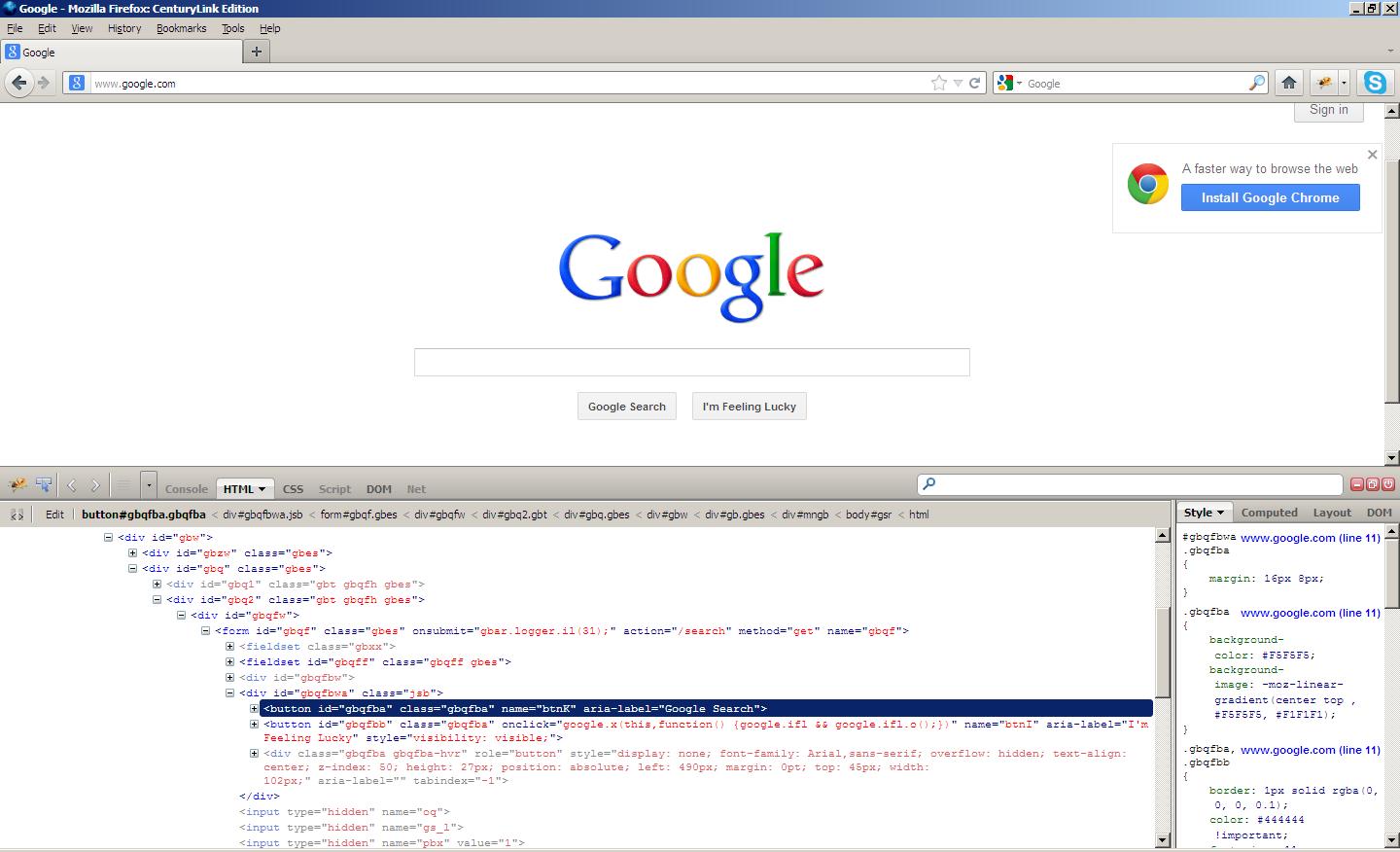Click the HTML panel vertical scrollbar thumb

[1163, 652]
